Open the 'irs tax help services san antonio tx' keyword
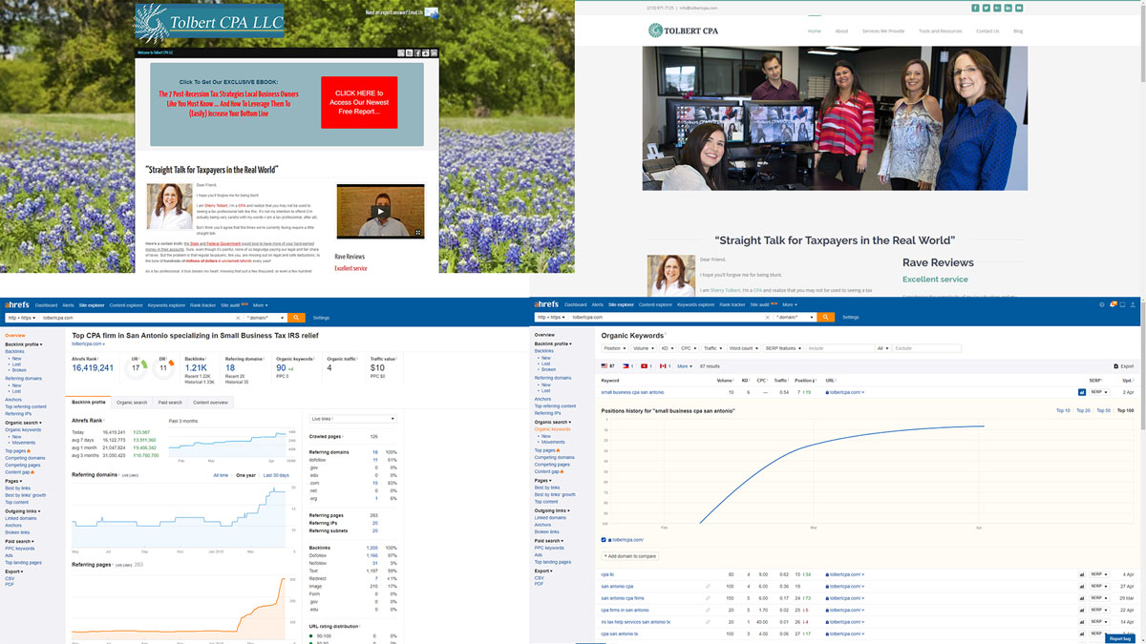 click(x=635, y=621)
